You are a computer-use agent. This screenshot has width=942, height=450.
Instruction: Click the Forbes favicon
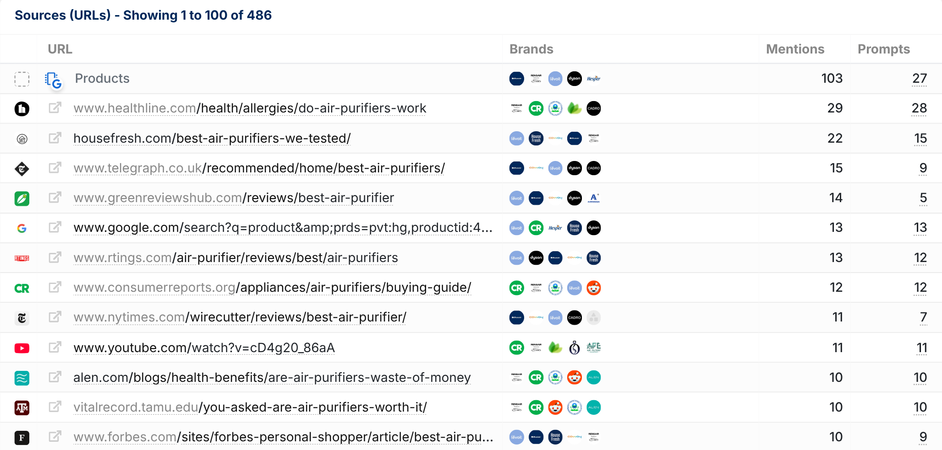(22, 438)
